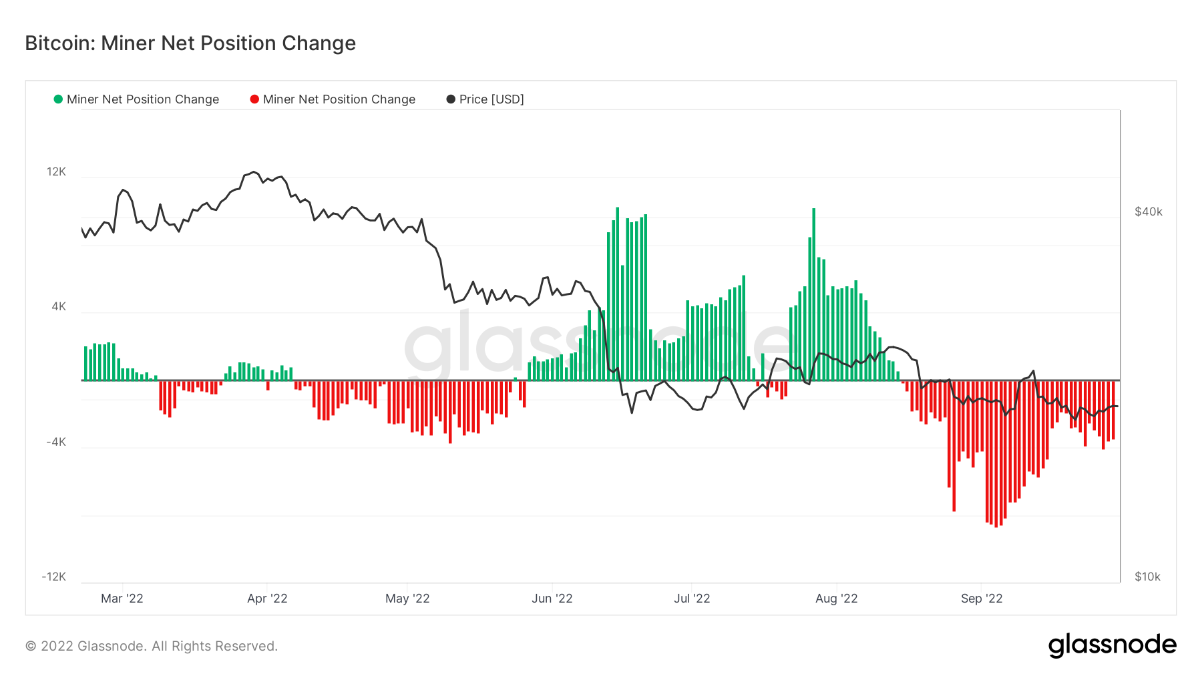Click the glassnode logo in the footer
Image resolution: width=1202 pixels, height=676 pixels.
1113,645
